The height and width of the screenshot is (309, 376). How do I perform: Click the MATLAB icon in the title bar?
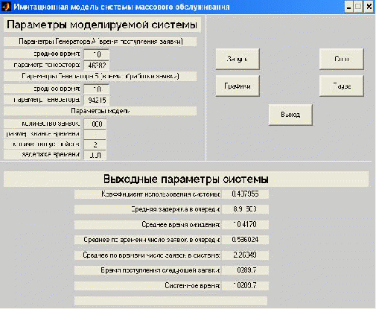(x=6, y=7)
